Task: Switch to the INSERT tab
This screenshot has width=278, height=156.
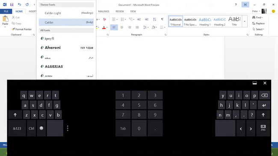Action: click(33, 12)
